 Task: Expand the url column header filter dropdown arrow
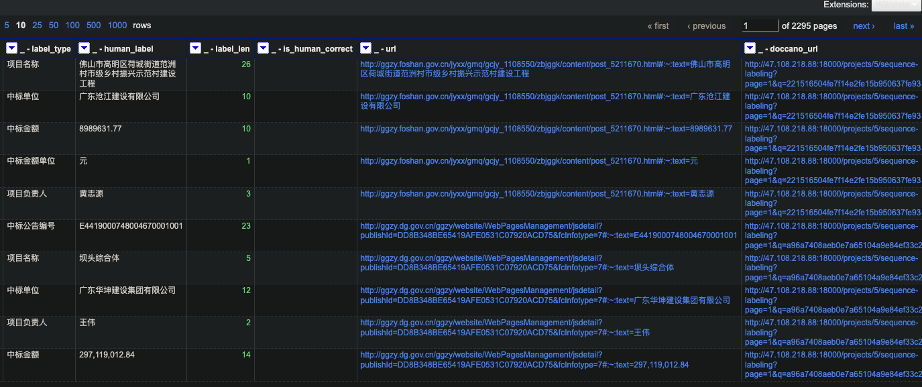(365, 48)
